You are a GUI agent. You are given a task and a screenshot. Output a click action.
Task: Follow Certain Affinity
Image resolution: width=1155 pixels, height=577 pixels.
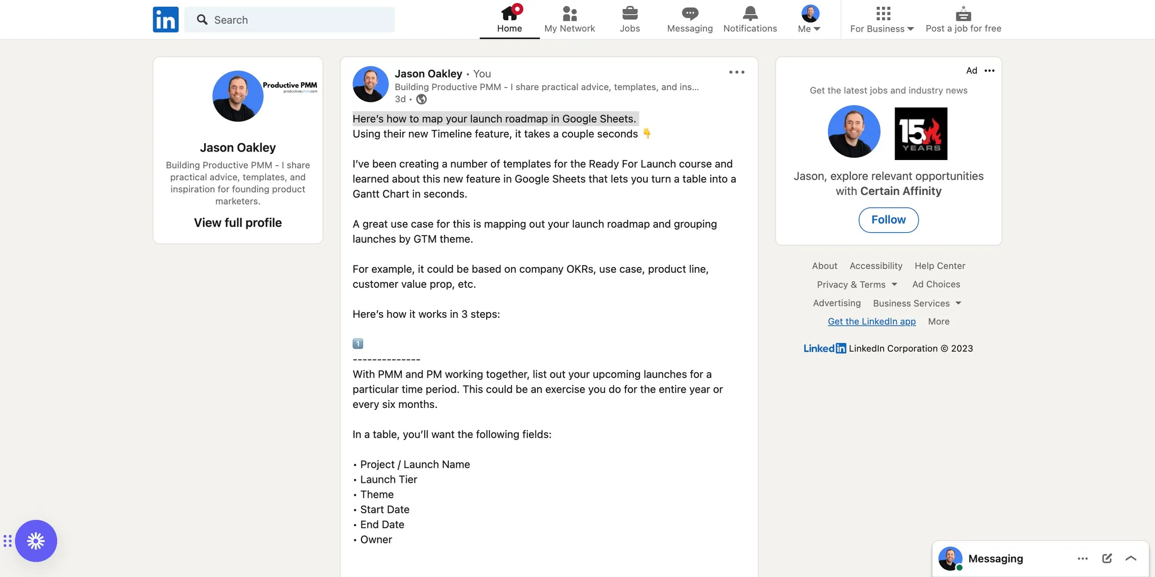[x=889, y=220]
